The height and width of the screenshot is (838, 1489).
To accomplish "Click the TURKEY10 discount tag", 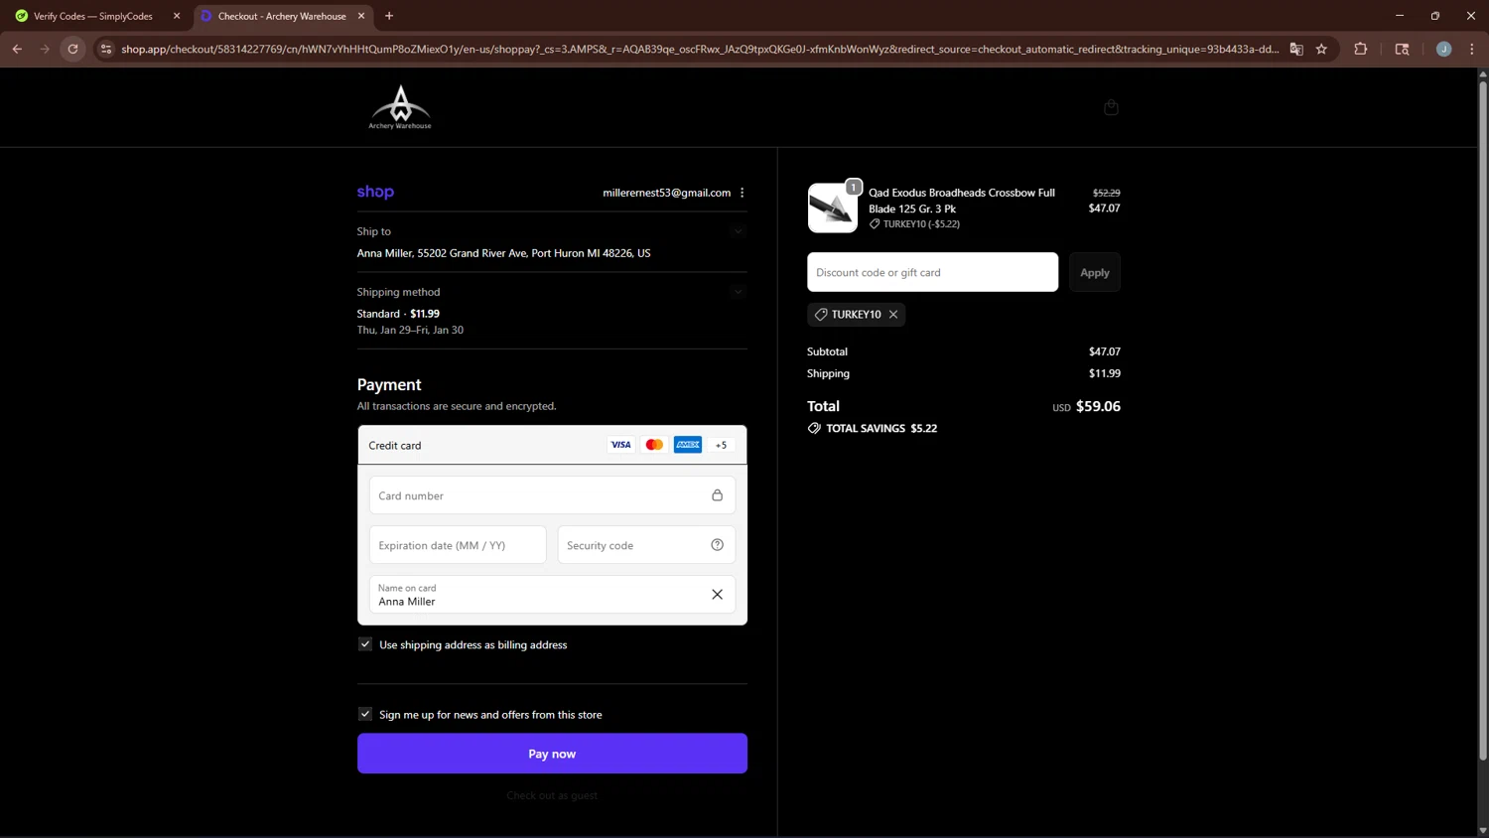I will 856,315.
